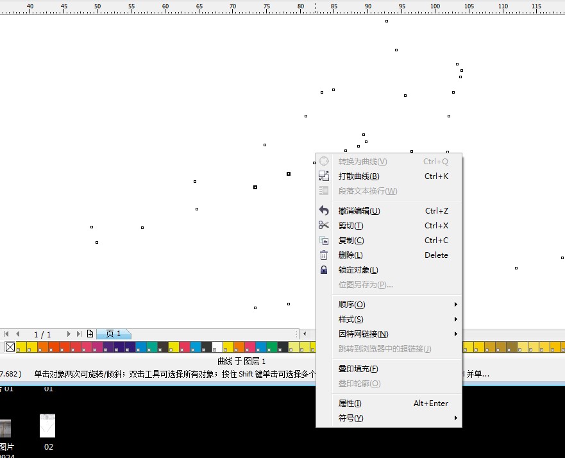This screenshot has width=565, height=458.
Task: Pick the first yellow swatch in palette
Action: (21, 347)
